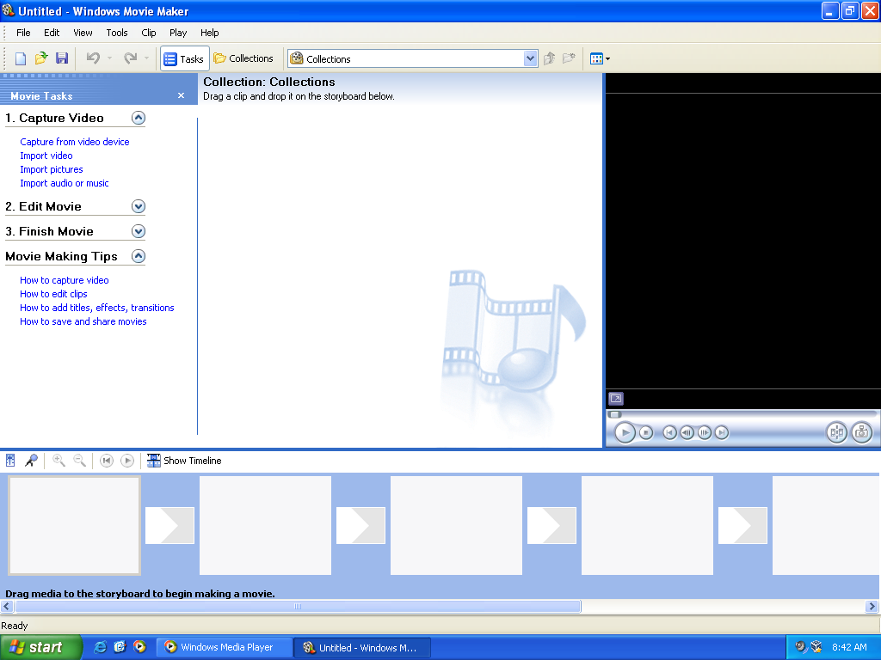Click the storyboard horizontal scrollbar thumb
This screenshot has height=660, width=881.
tap(298, 606)
